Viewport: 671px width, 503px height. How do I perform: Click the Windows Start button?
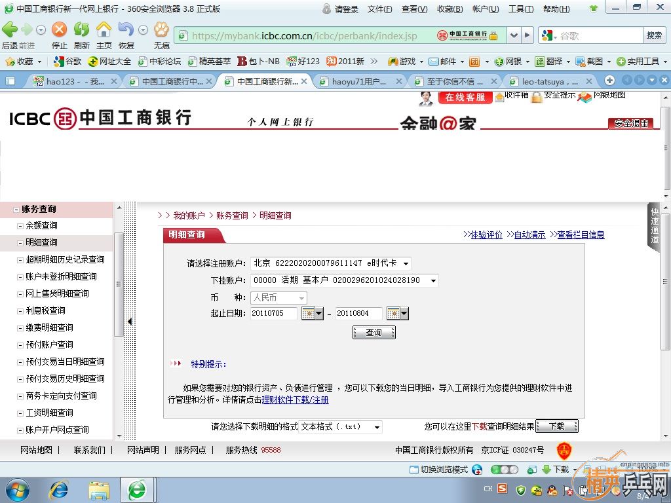[x=18, y=490]
